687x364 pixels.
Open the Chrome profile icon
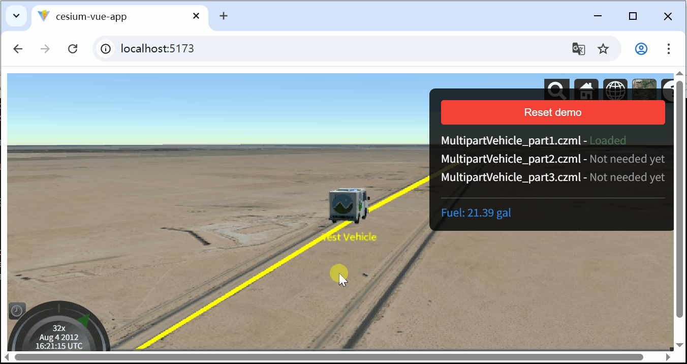(x=641, y=49)
